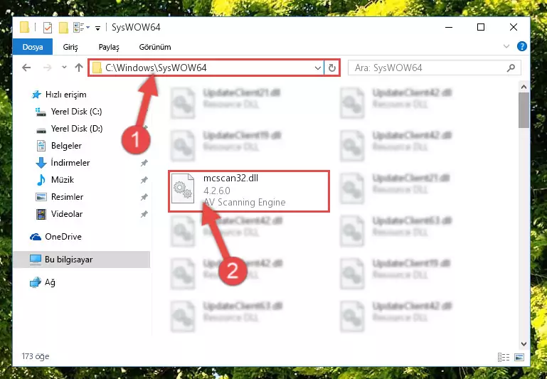
Task: Refresh the SysWOW64 folder view
Action: pyautogui.click(x=331, y=68)
